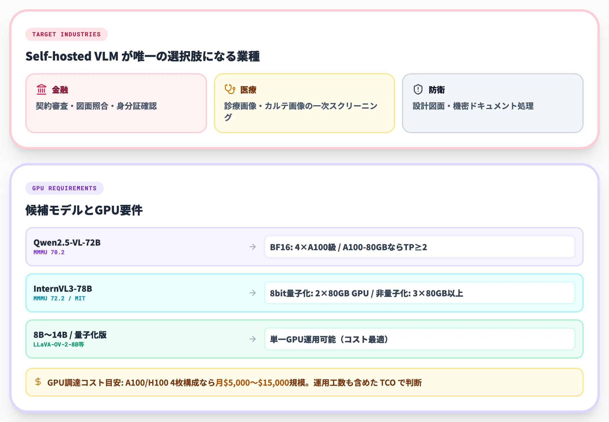Click the arrow icon in the Qwen2.5-VL-72B row

[253, 247]
